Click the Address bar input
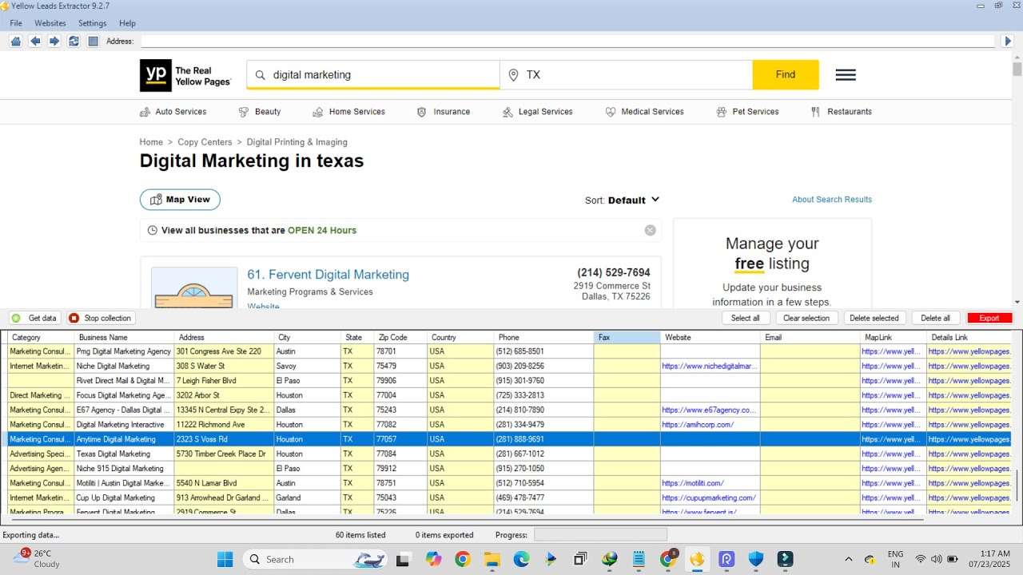 coord(567,42)
